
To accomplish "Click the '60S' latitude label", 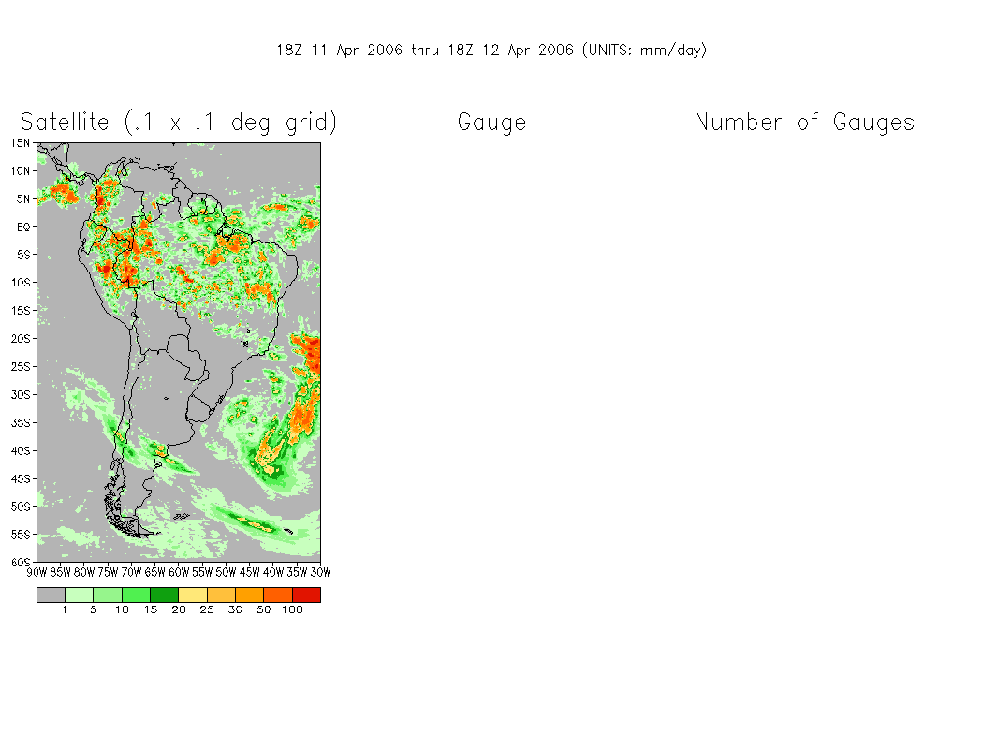I will 20,563.
